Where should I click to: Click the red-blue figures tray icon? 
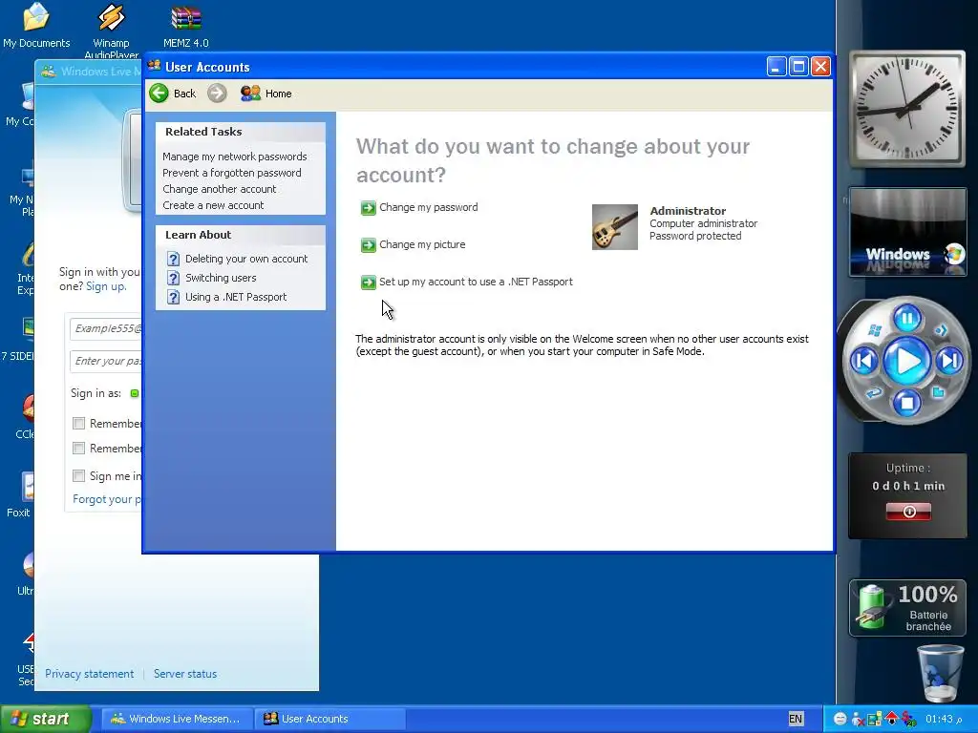pyautogui.click(x=908, y=719)
